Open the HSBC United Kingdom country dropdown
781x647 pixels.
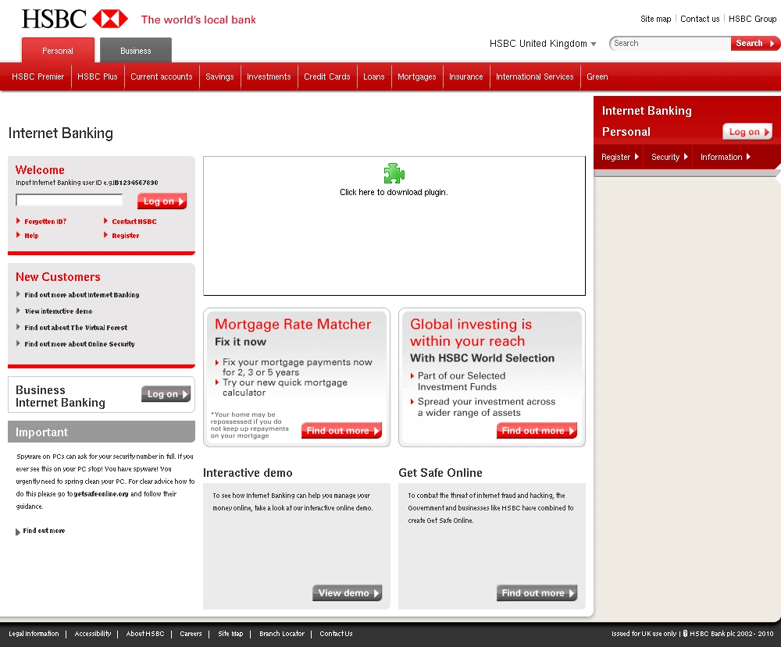pos(543,44)
